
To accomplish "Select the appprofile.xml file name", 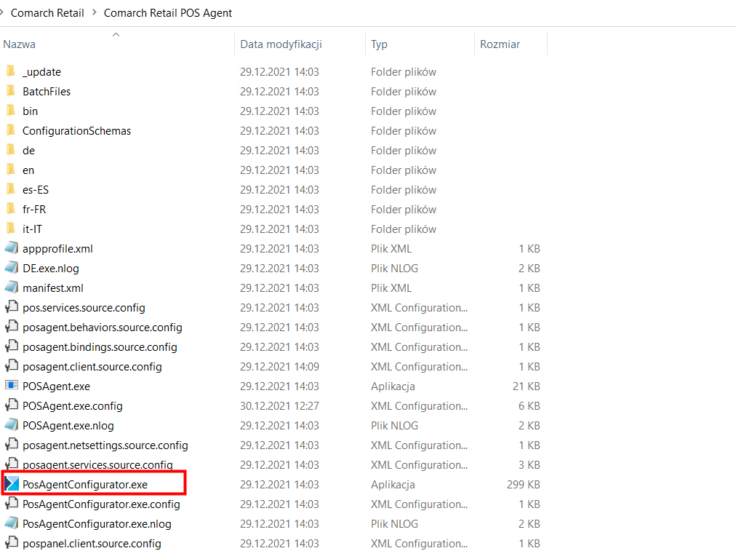I will pyautogui.click(x=57, y=248).
